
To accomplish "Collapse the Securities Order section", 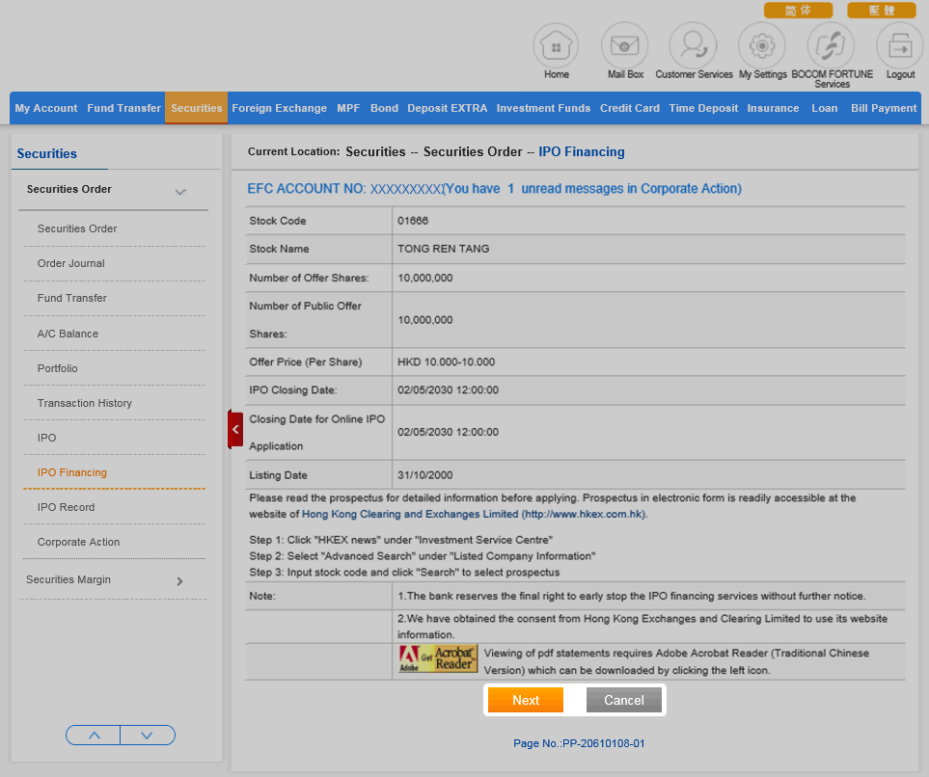I will pos(180,192).
